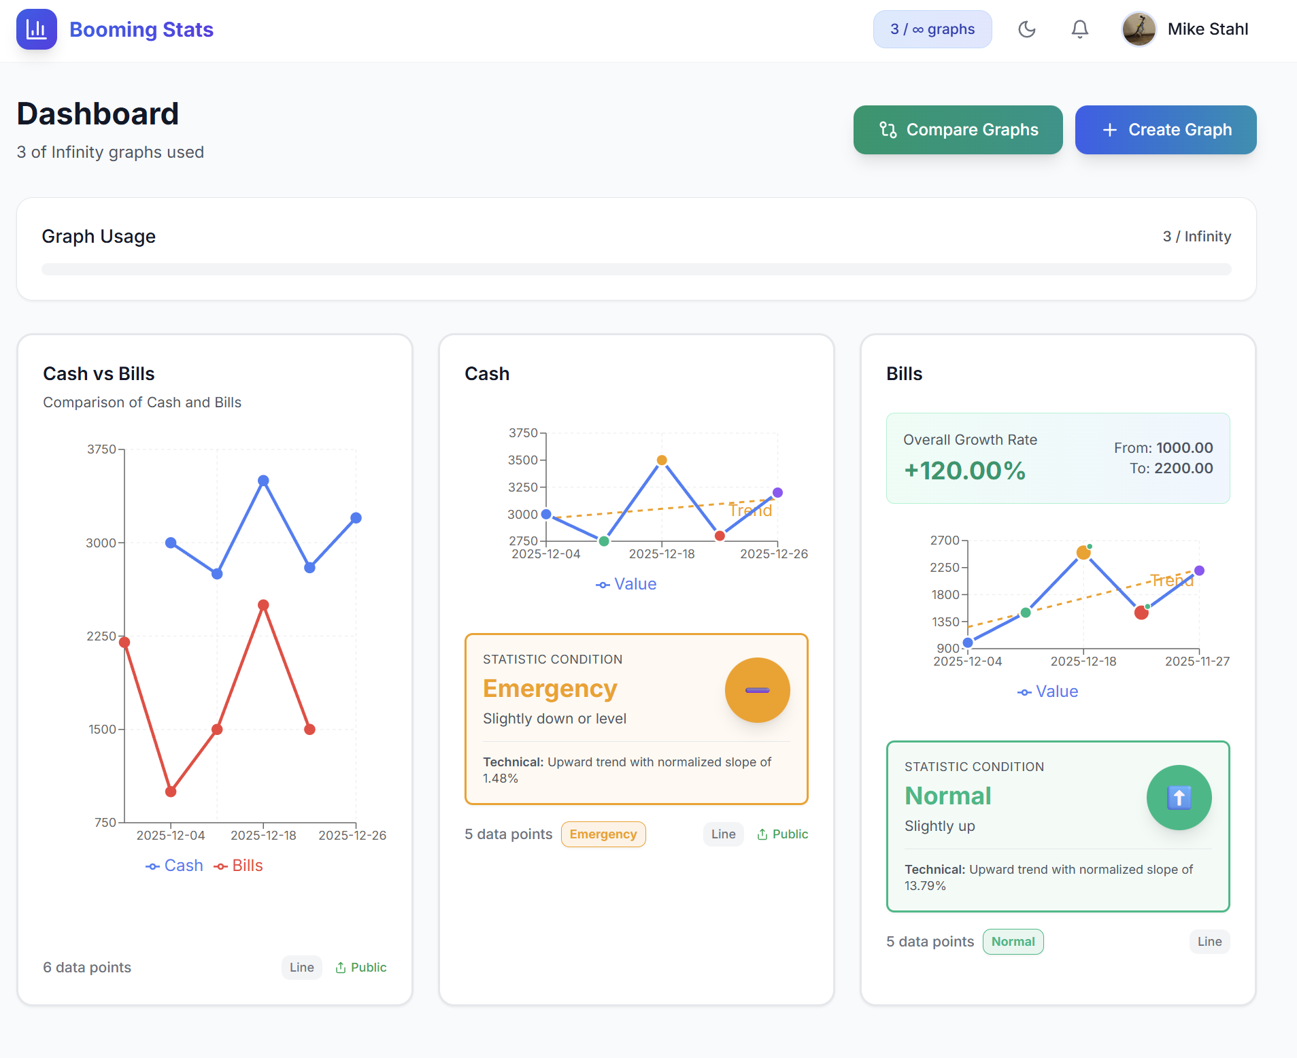Click Line chart-type tag on Bills card
Viewport: 1297px width, 1058px height.
[1209, 942]
